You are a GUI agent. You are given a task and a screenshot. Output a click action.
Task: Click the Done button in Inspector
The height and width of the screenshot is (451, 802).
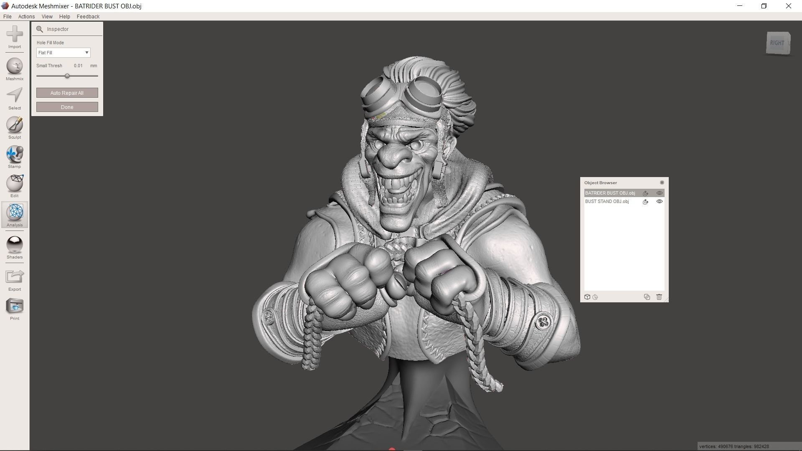point(67,107)
